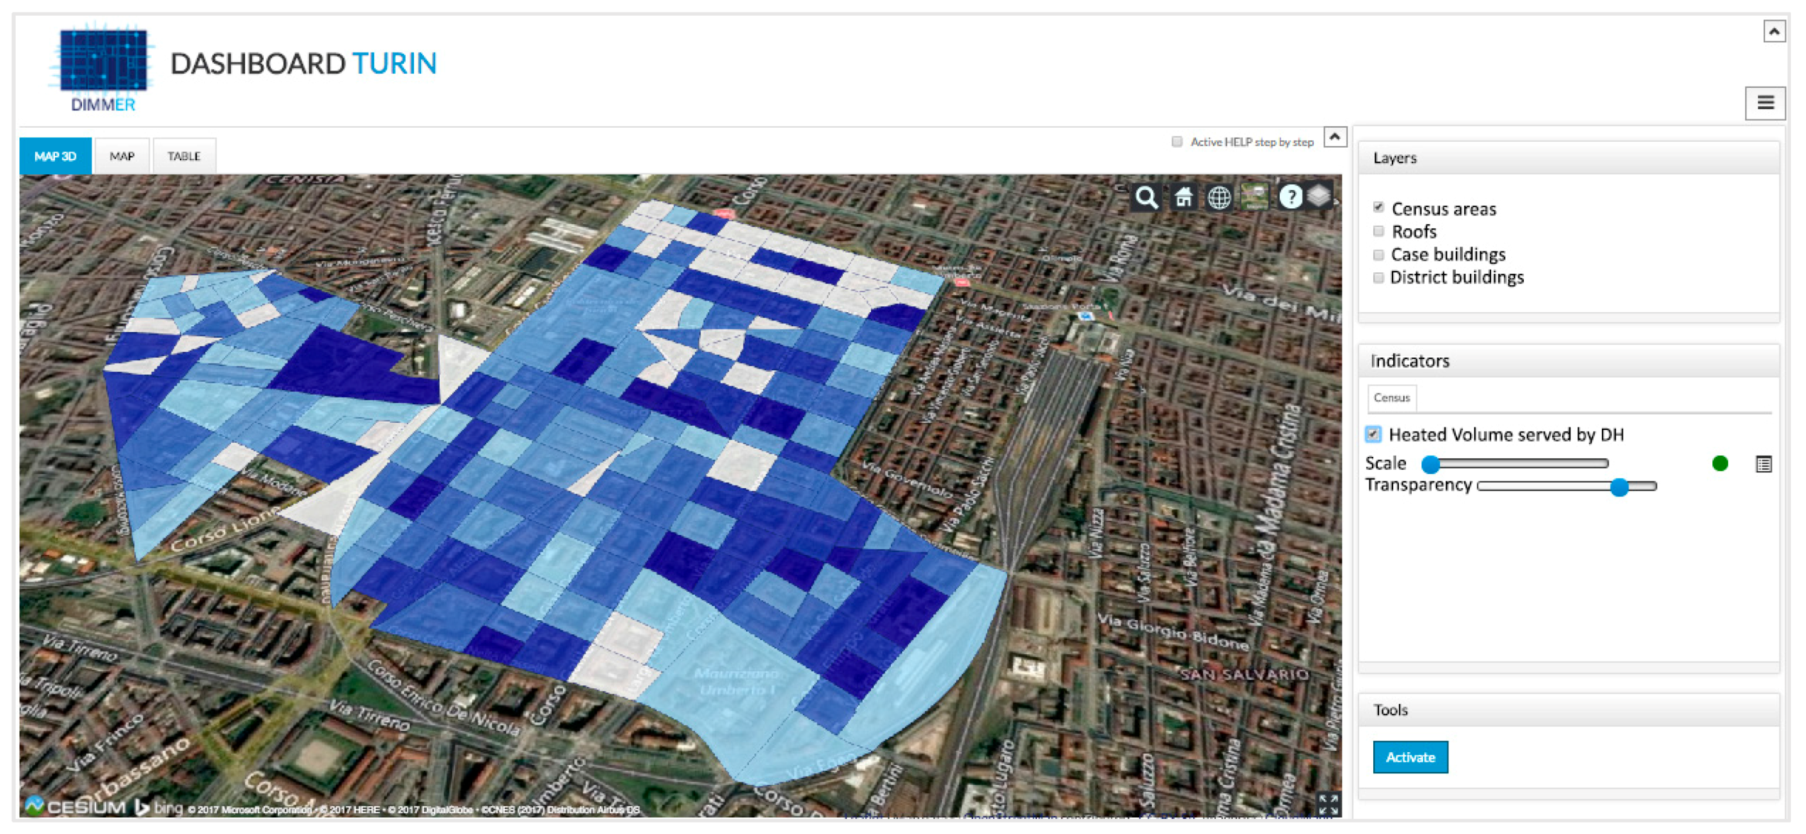Click the stacked layers icon on map
Image resolution: width=1806 pixels, height=834 pixels.
coord(1320,195)
